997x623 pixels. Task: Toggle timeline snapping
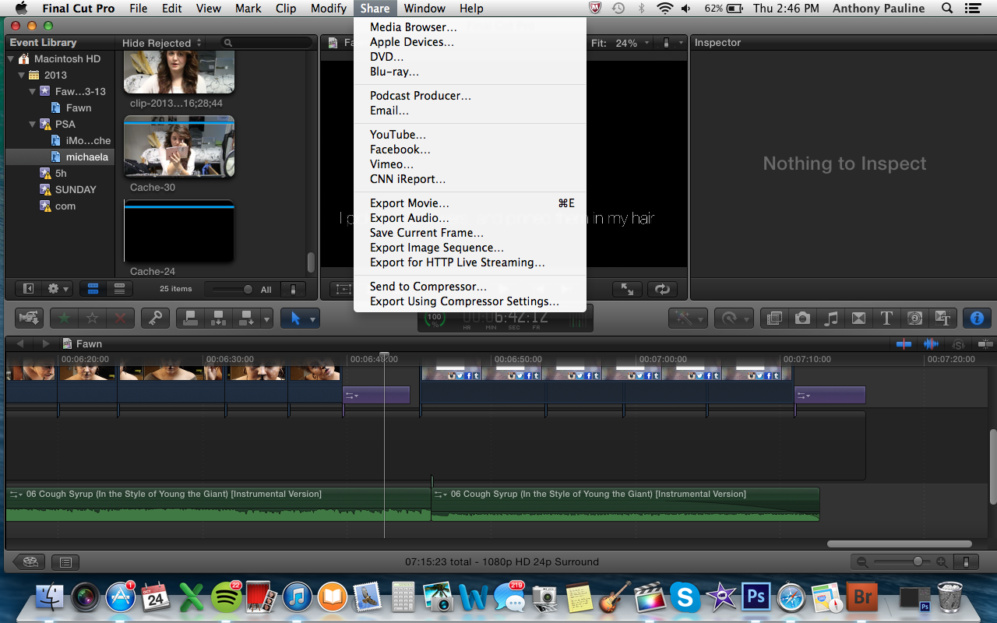coord(985,343)
